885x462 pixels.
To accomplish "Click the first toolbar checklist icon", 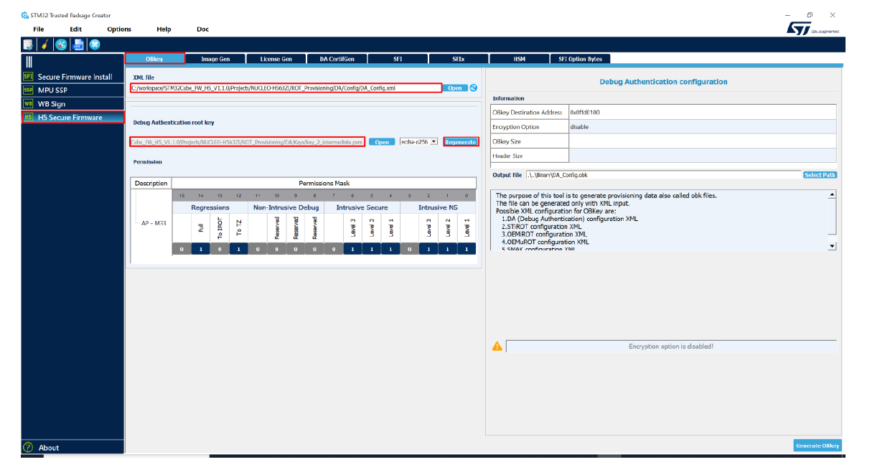I will click(x=27, y=44).
